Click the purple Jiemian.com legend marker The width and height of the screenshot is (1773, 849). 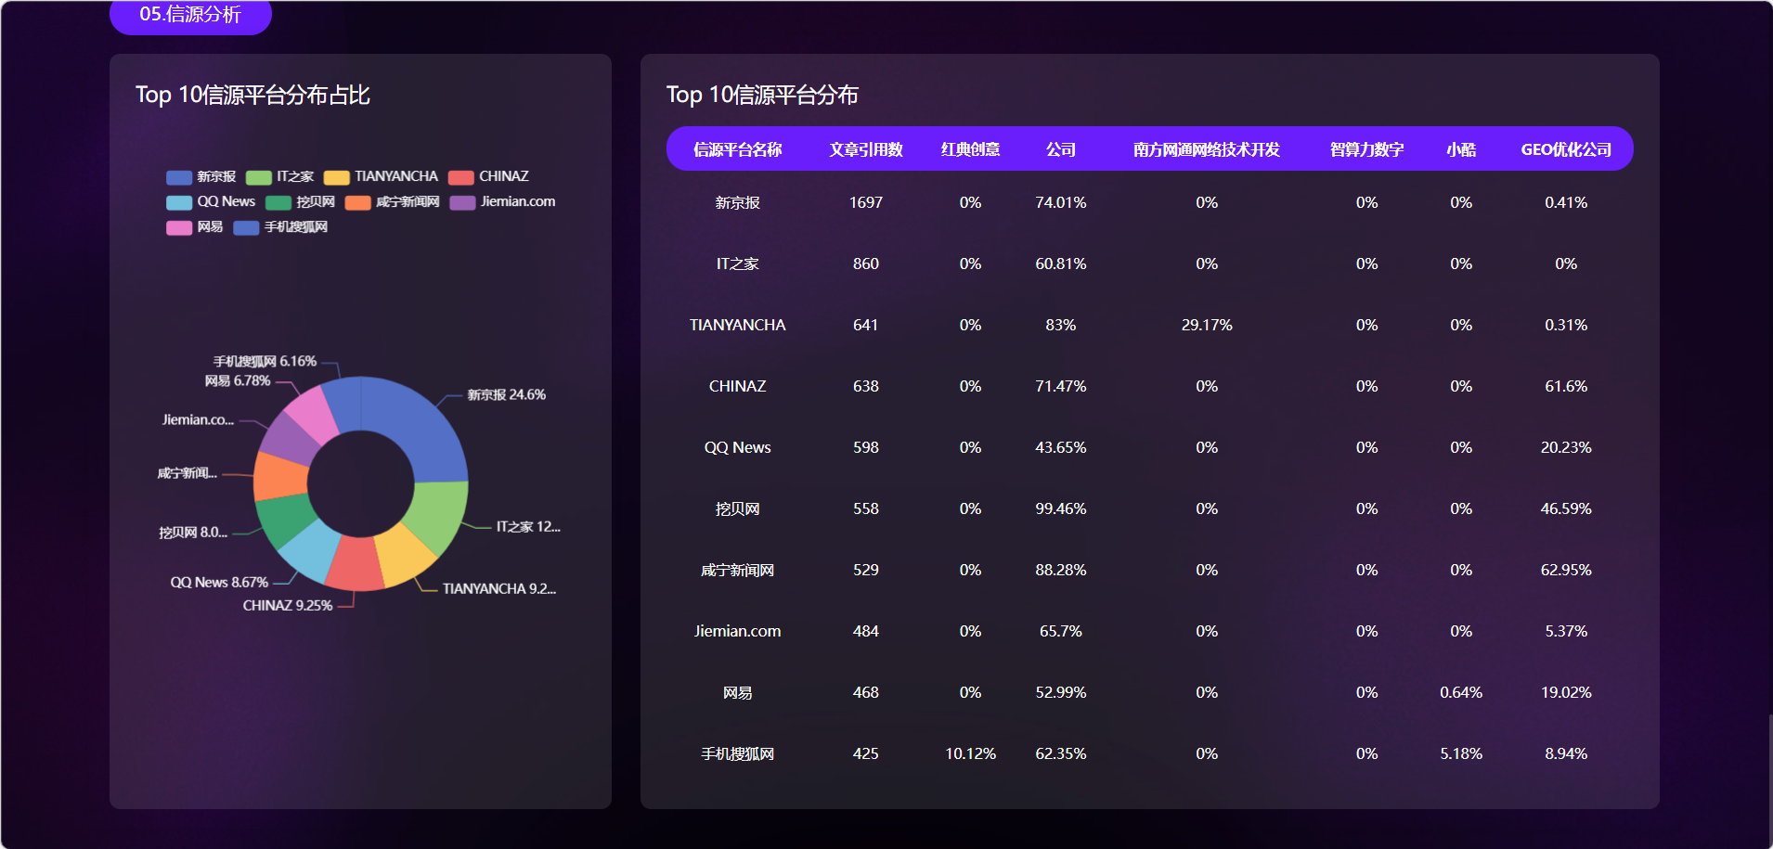(462, 202)
